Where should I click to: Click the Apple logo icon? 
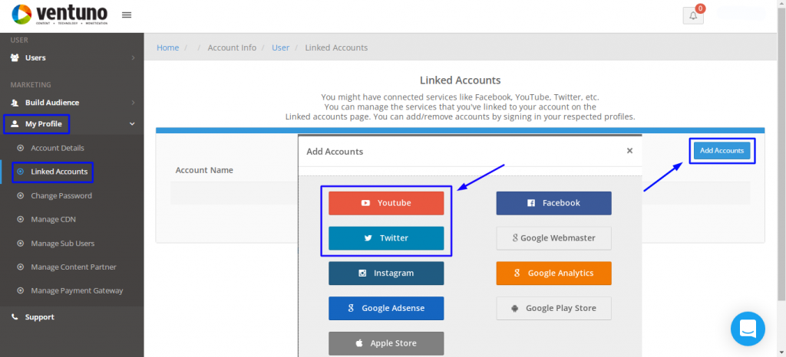pos(359,343)
